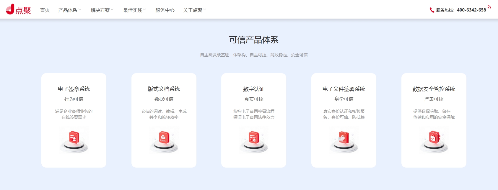Go to 首页 in navigation bar
The image size is (498, 190).
pos(45,10)
